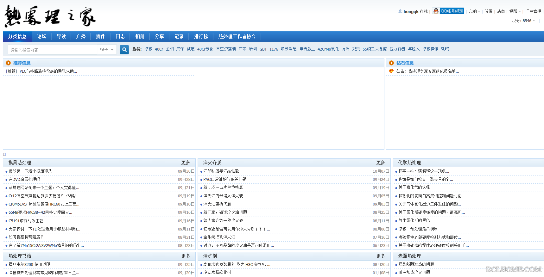The image size is (544, 277).
Task: Open 公告 热处理之家专家组成员名单 notice
Action: click(427, 71)
